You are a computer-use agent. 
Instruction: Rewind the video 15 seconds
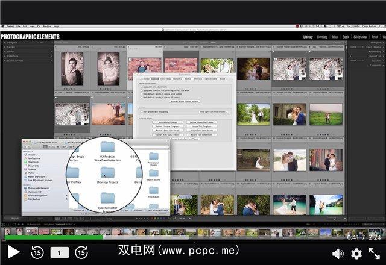pyautogui.click(x=37, y=252)
